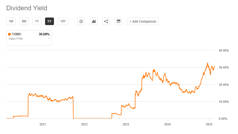Click the 30.08% yield value
The height and width of the screenshot is (134, 238).
(x=44, y=34)
